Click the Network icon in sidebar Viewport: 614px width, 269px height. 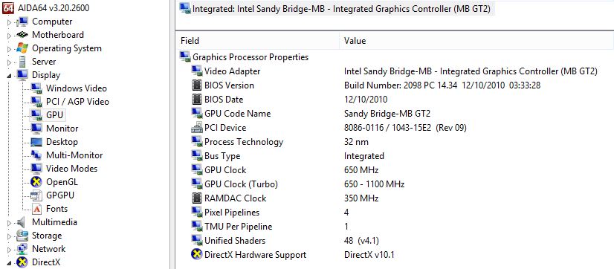click(22, 249)
